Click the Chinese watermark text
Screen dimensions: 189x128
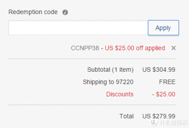coord(174,123)
